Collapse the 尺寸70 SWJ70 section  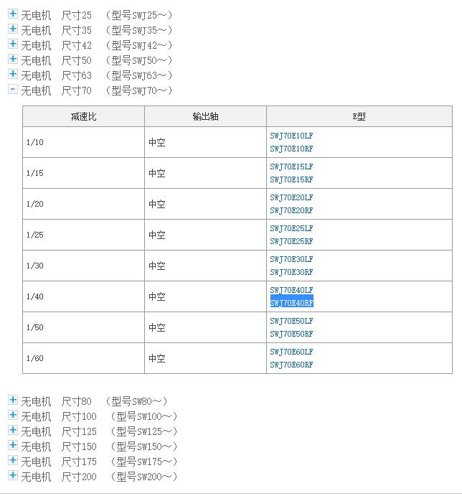(x=12, y=90)
